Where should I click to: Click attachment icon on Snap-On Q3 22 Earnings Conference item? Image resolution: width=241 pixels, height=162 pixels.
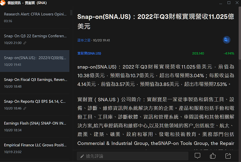tap(25, 43)
